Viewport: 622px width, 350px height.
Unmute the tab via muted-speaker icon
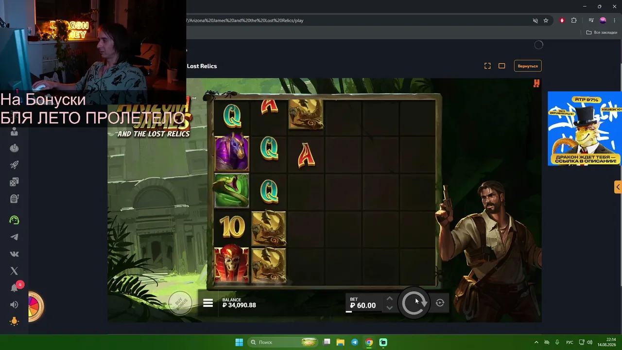coord(535,20)
